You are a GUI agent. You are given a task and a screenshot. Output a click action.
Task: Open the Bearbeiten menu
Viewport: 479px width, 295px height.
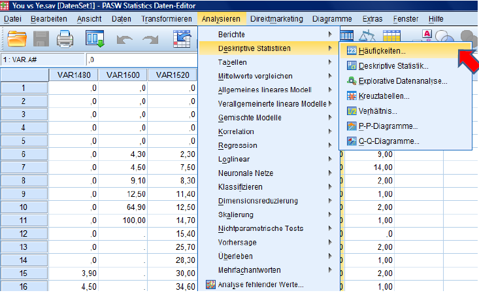pos(49,19)
